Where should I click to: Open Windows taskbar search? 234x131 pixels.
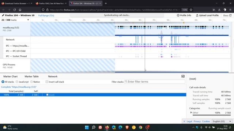(94, 127)
